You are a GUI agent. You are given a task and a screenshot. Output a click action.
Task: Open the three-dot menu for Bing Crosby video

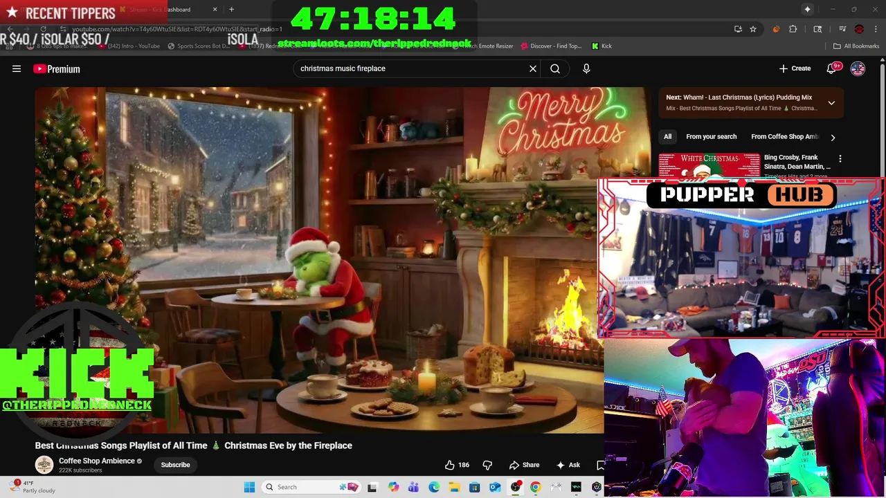(x=840, y=159)
